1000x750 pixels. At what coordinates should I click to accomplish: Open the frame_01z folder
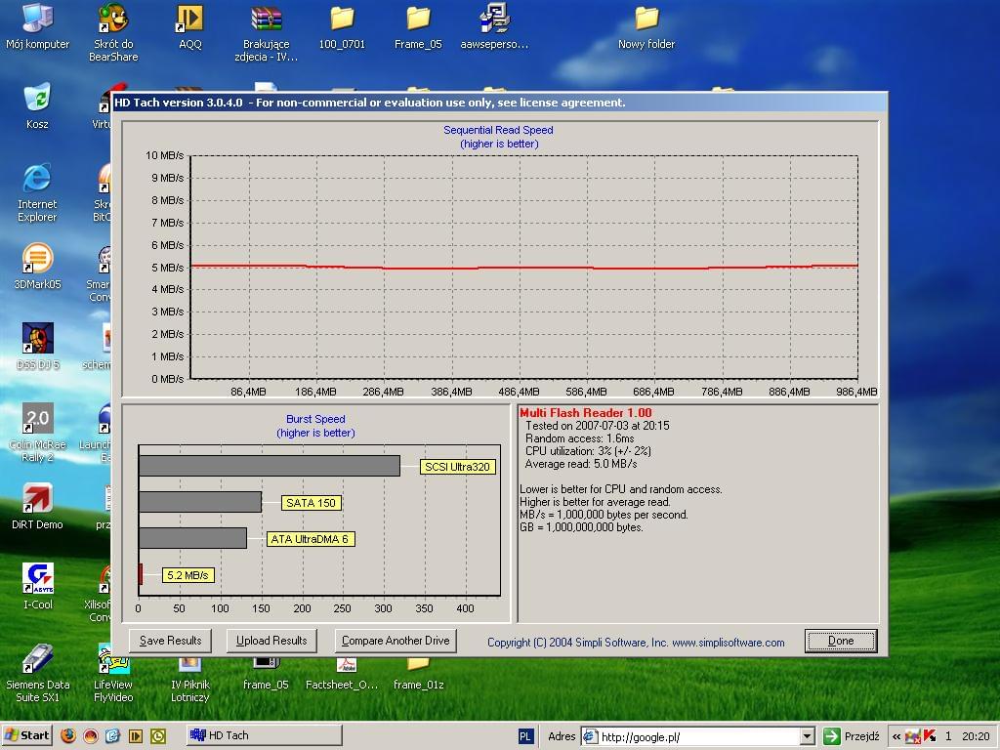[418, 674]
